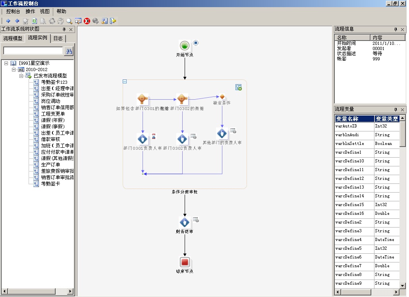Select 考勤签卡123 in the tree
Viewport: 409px width, 297px height.
(x=54, y=82)
